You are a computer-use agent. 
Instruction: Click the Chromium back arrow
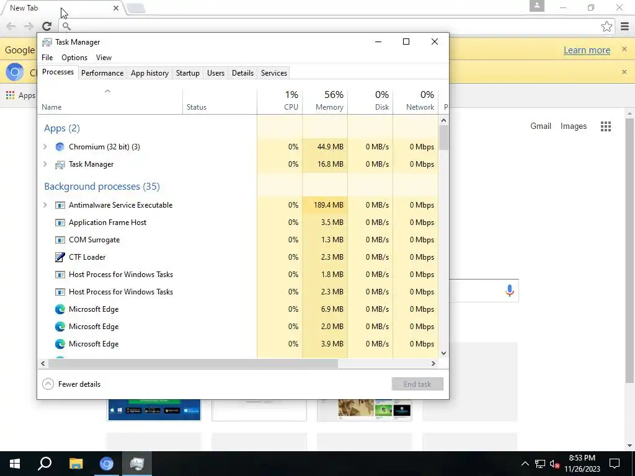(11, 26)
